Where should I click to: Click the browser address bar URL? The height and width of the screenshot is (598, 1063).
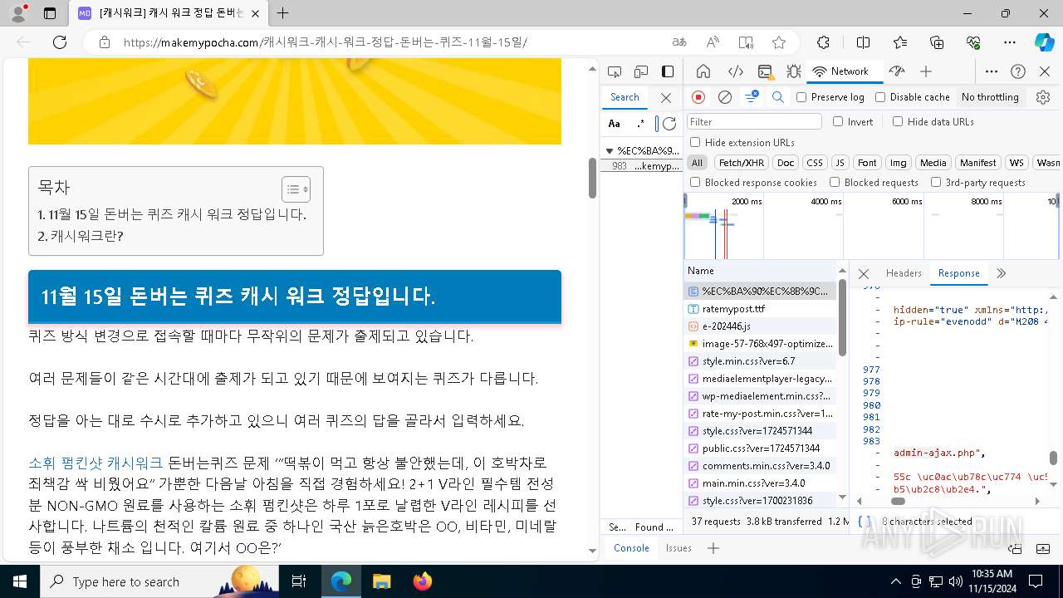click(325, 42)
